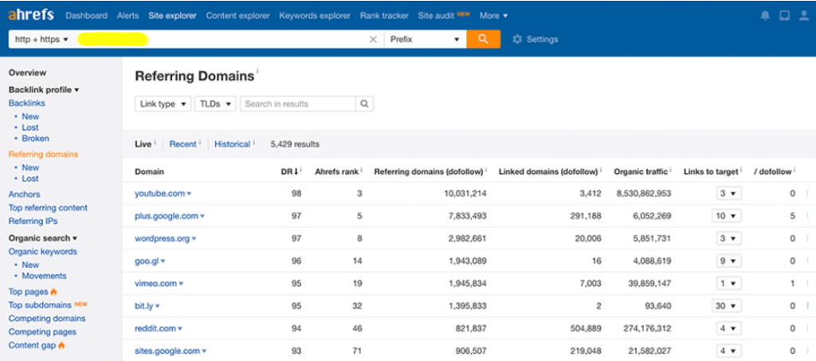This screenshot has width=816, height=361.
Task: Sort by the DR column header
Action: point(288,171)
